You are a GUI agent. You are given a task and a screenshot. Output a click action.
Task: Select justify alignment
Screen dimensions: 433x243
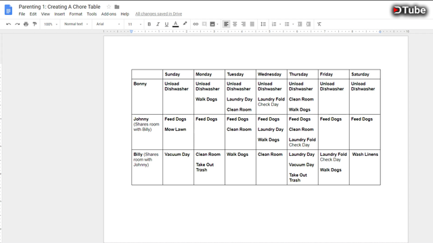pos(252,24)
